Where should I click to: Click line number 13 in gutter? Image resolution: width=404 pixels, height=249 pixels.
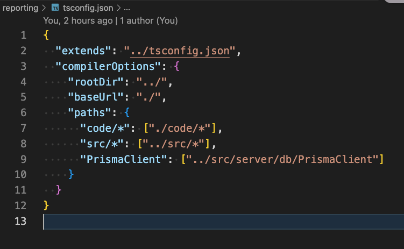click(20, 221)
